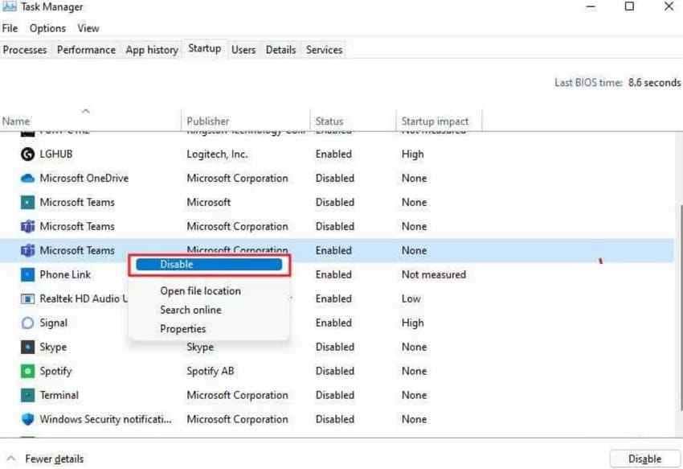
Task: Click the Phone Link app icon
Action: point(27,274)
